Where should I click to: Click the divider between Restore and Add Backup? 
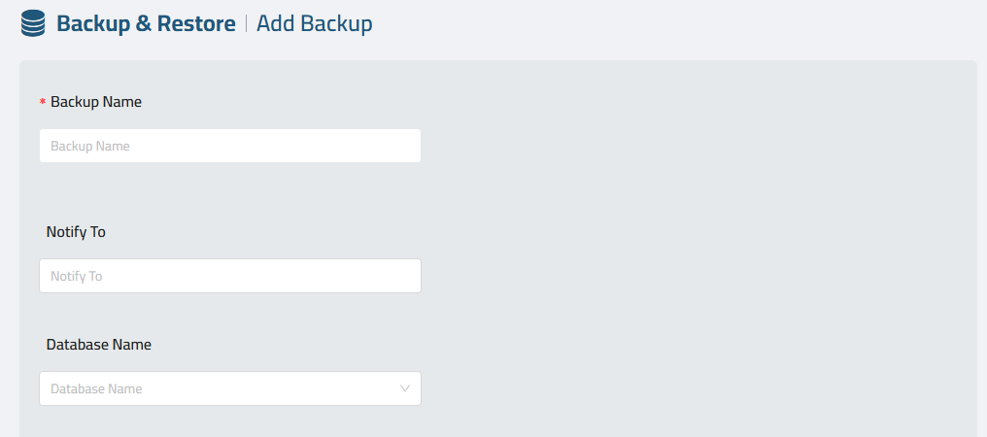[246, 24]
